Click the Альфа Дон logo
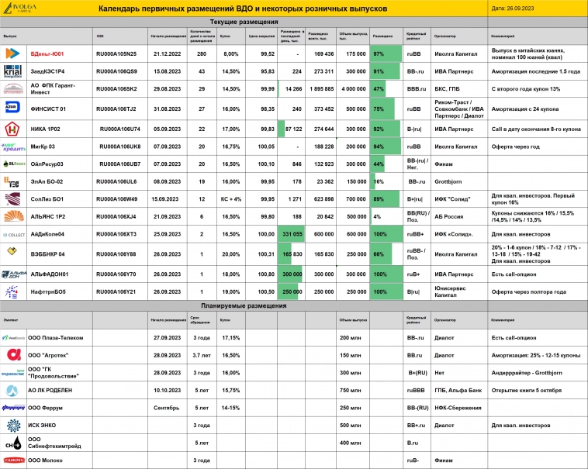This screenshot has height=469, width=588. pyautogui.click(x=13, y=274)
